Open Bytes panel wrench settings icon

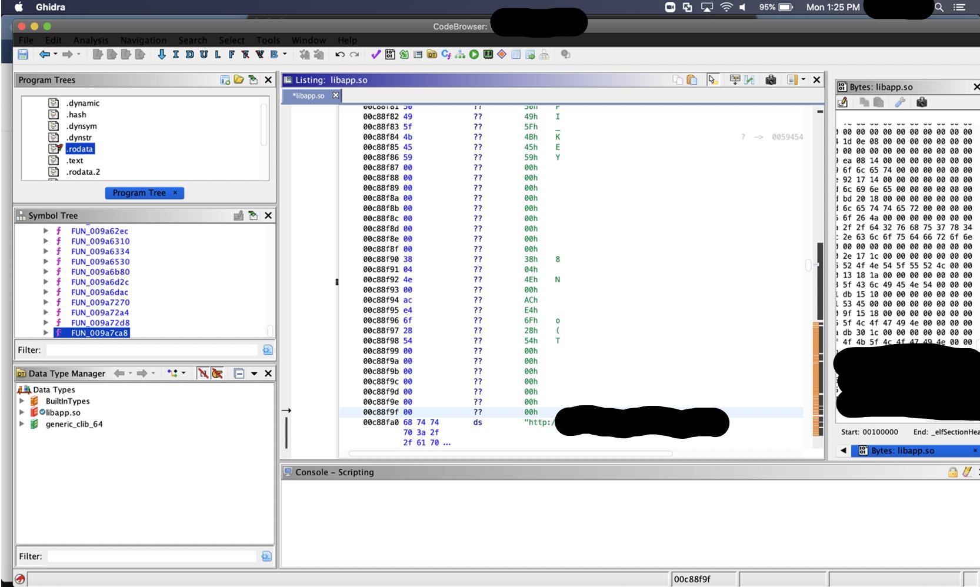(899, 102)
